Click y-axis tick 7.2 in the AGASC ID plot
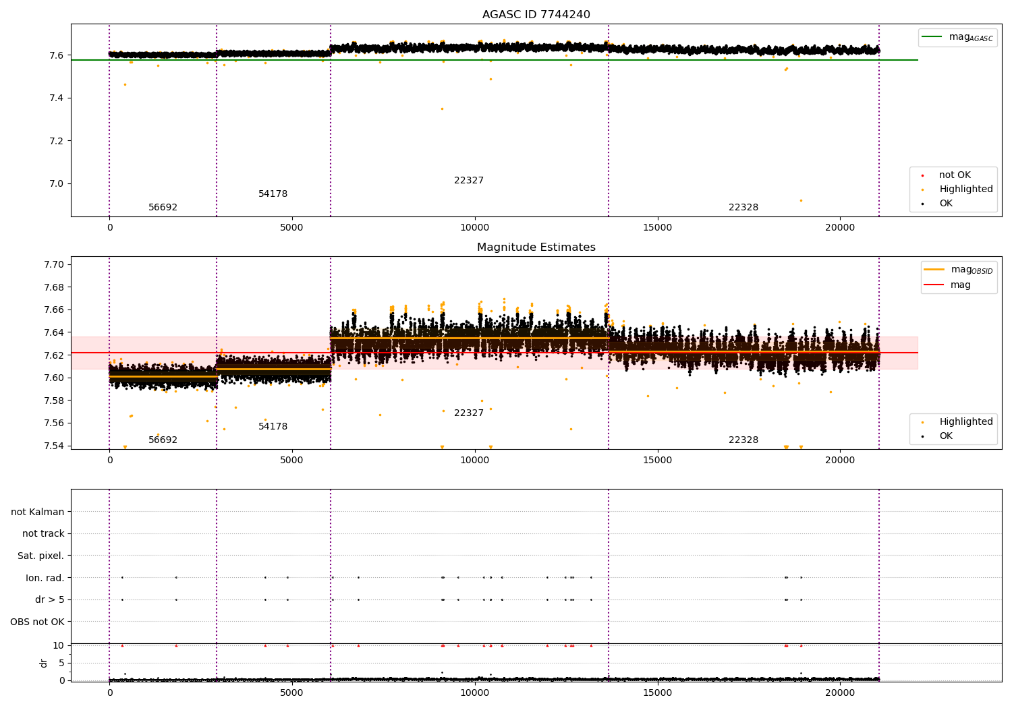Screen dimensions: 1012x708 tap(57, 141)
